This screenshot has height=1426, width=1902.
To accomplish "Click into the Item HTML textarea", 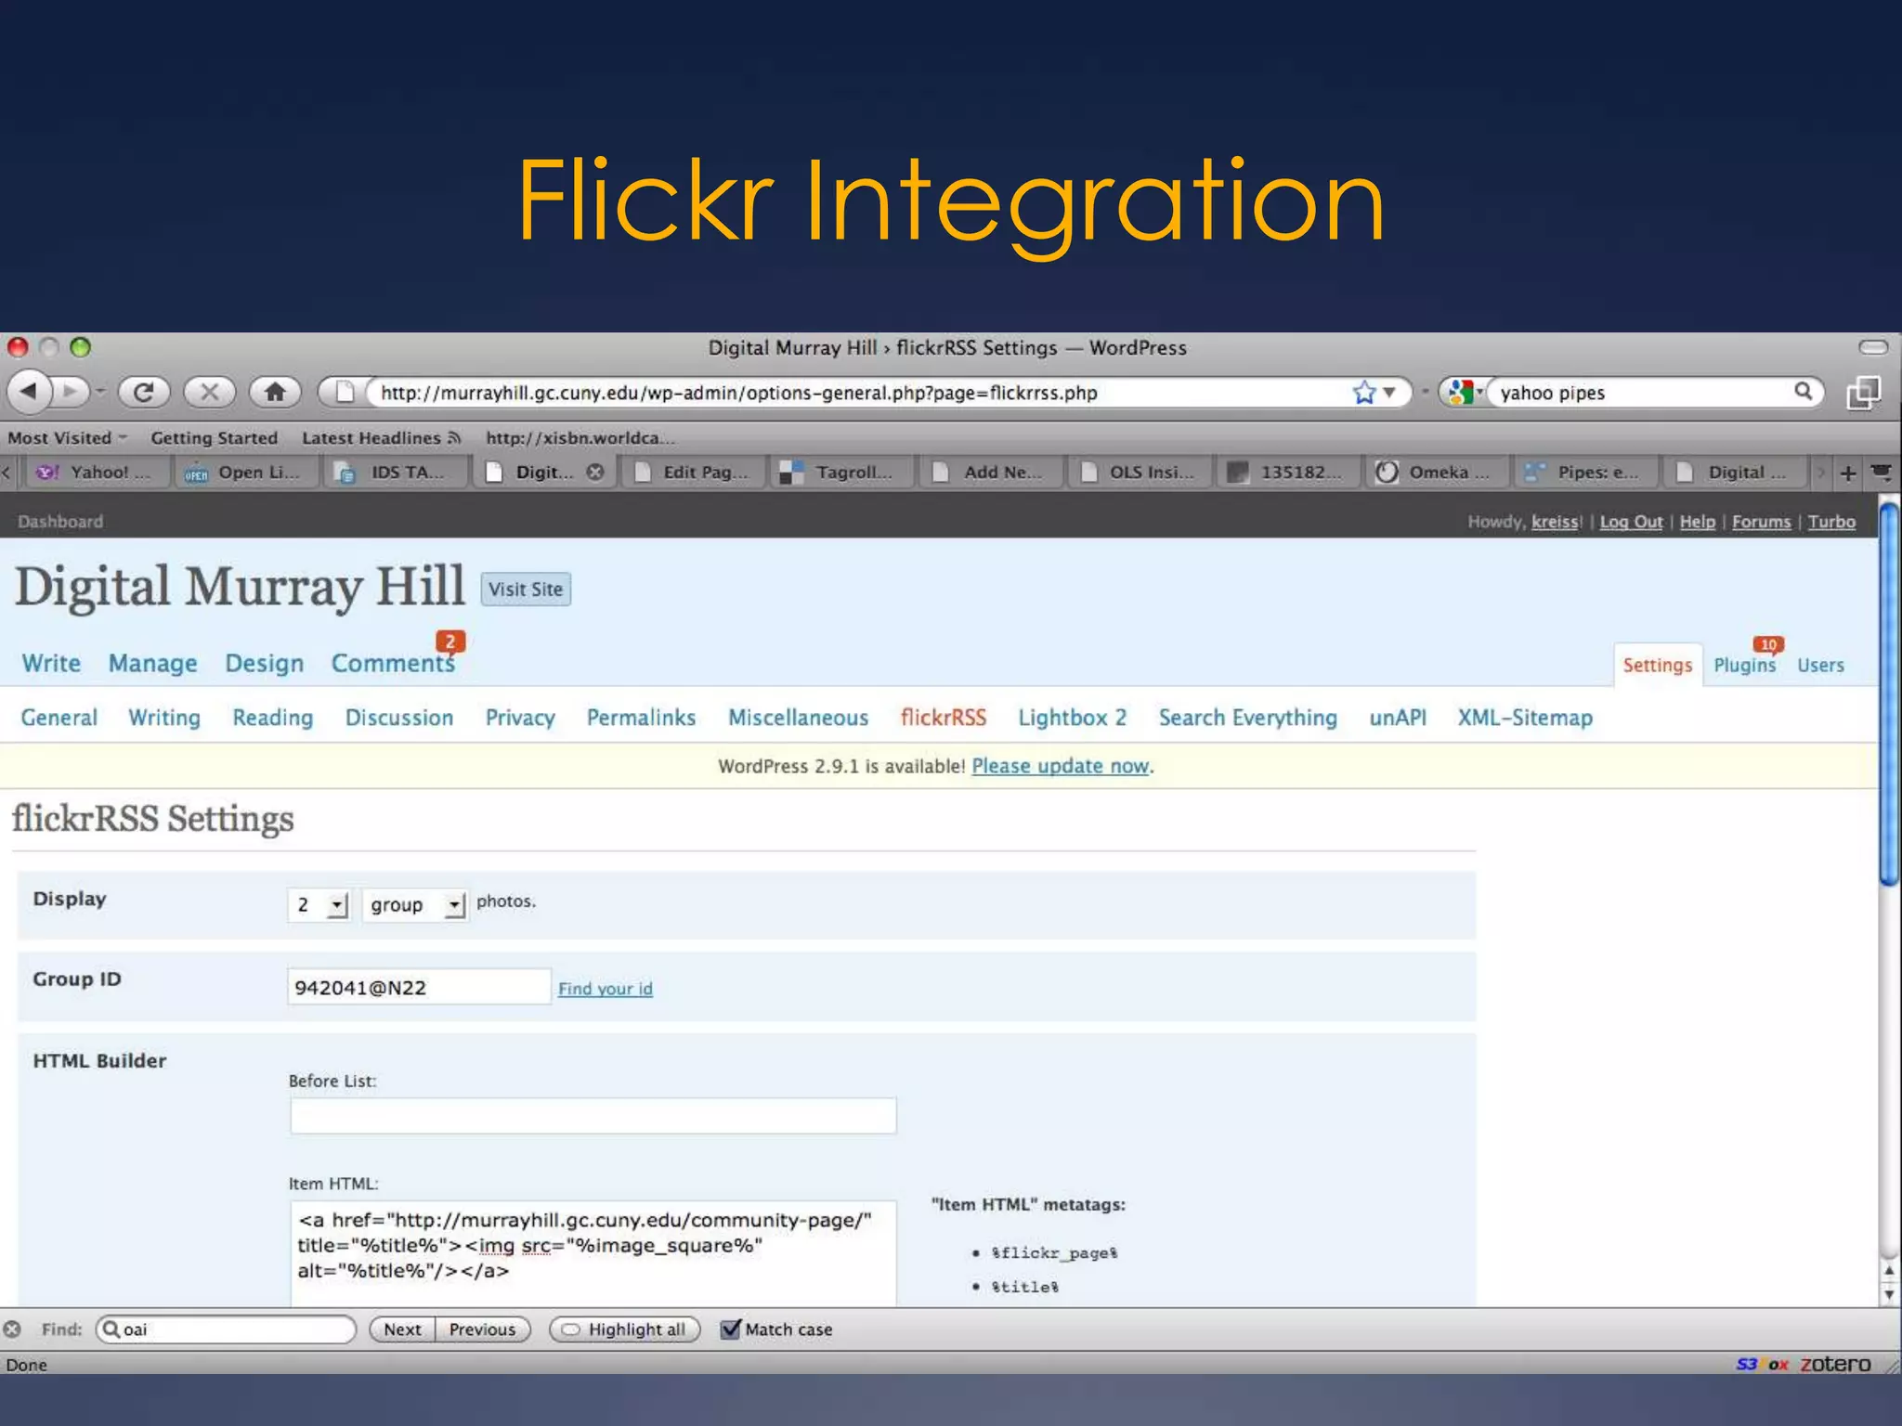I will coord(593,1253).
